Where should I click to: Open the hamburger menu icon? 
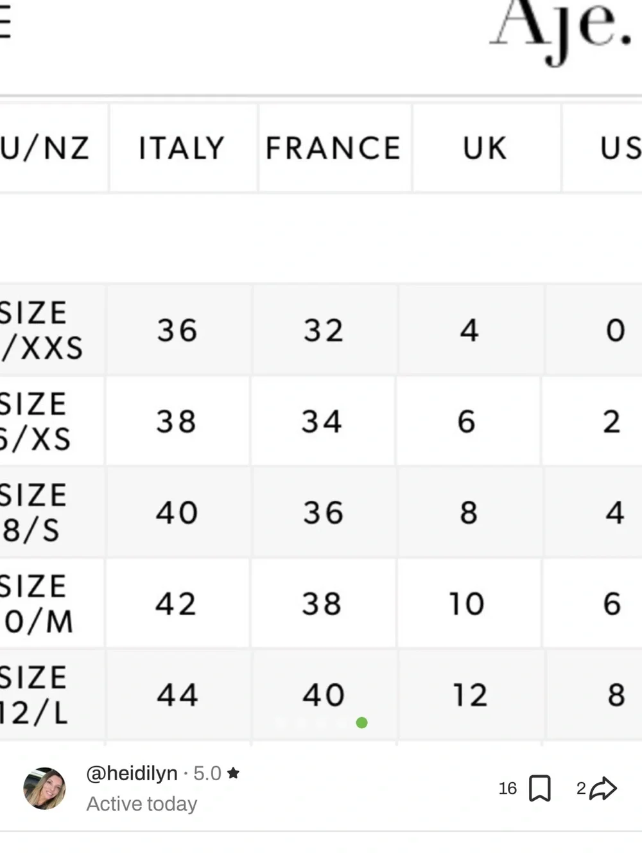[x=5, y=24]
